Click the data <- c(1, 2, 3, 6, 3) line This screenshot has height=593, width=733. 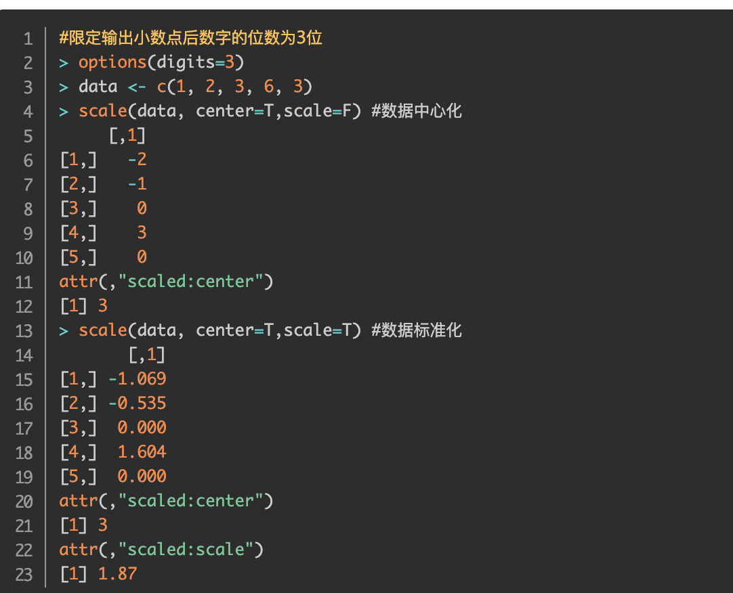tap(186, 87)
